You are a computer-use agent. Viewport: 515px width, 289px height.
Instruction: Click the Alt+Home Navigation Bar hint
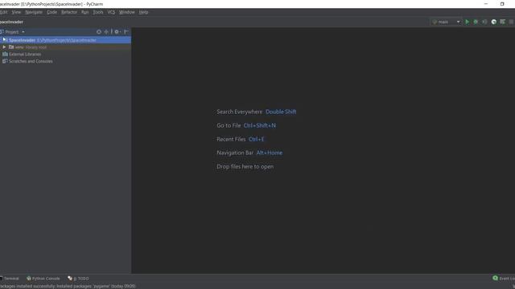[270, 153]
